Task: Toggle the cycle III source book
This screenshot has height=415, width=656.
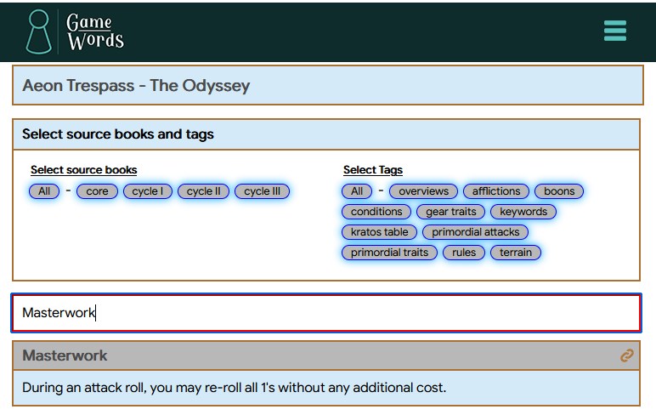Action: click(262, 191)
